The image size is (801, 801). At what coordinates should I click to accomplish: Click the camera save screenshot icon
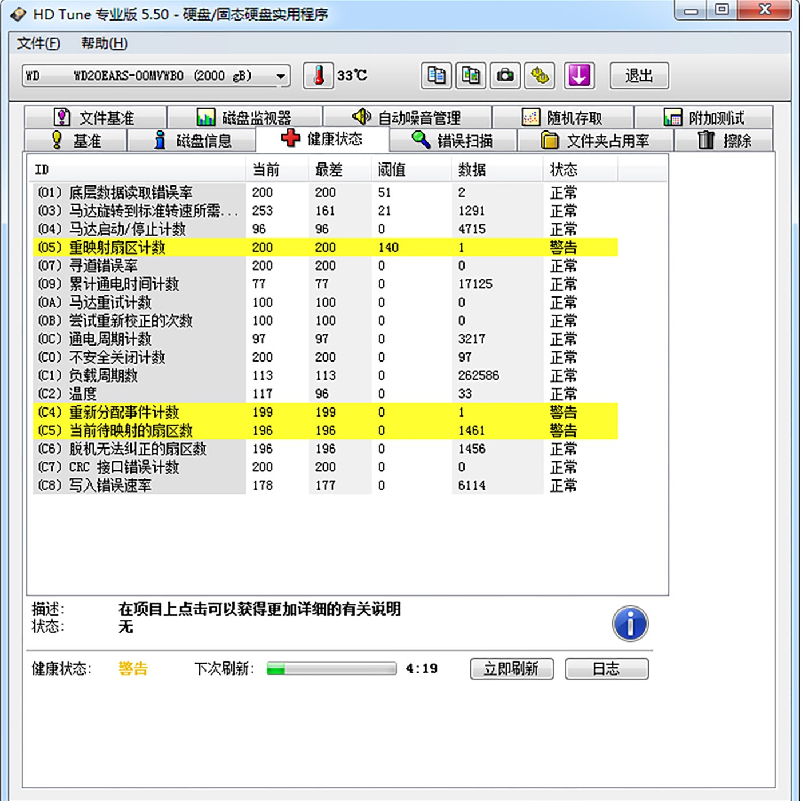(505, 76)
